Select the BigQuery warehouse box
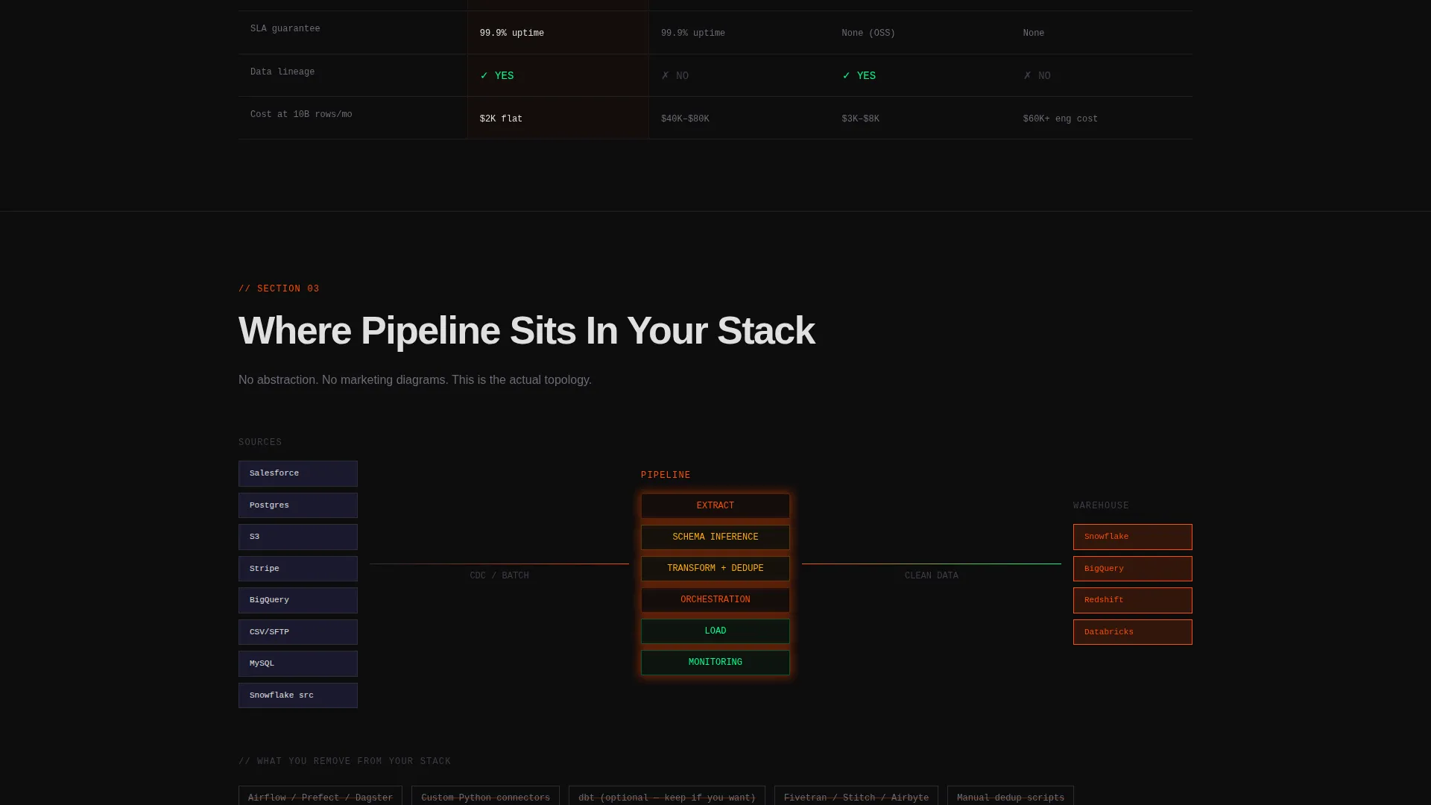 point(1133,569)
